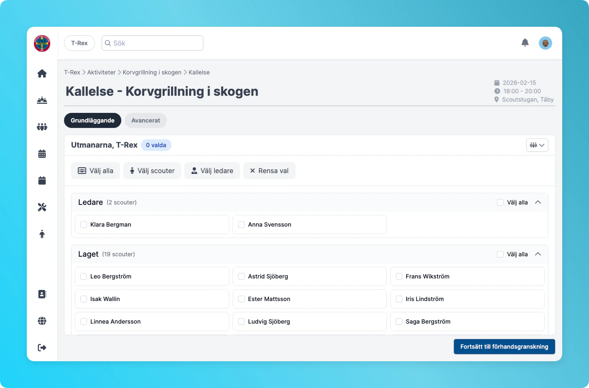Collapse the Laget section chevron
This screenshot has width=589, height=388.
click(538, 254)
